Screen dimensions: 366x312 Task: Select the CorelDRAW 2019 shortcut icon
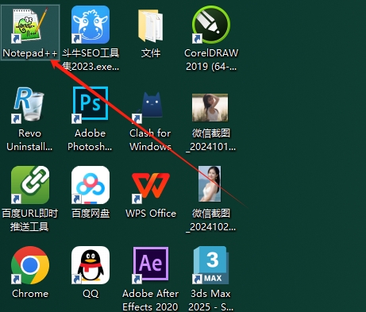click(x=211, y=25)
